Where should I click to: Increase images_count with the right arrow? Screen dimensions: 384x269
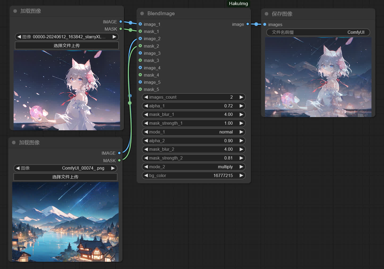coord(241,97)
